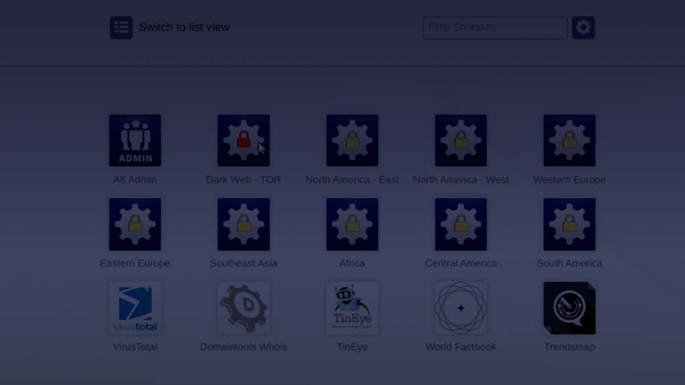Click the 'A8 Admin' label text

pyautogui.click(x=135, y=180)
